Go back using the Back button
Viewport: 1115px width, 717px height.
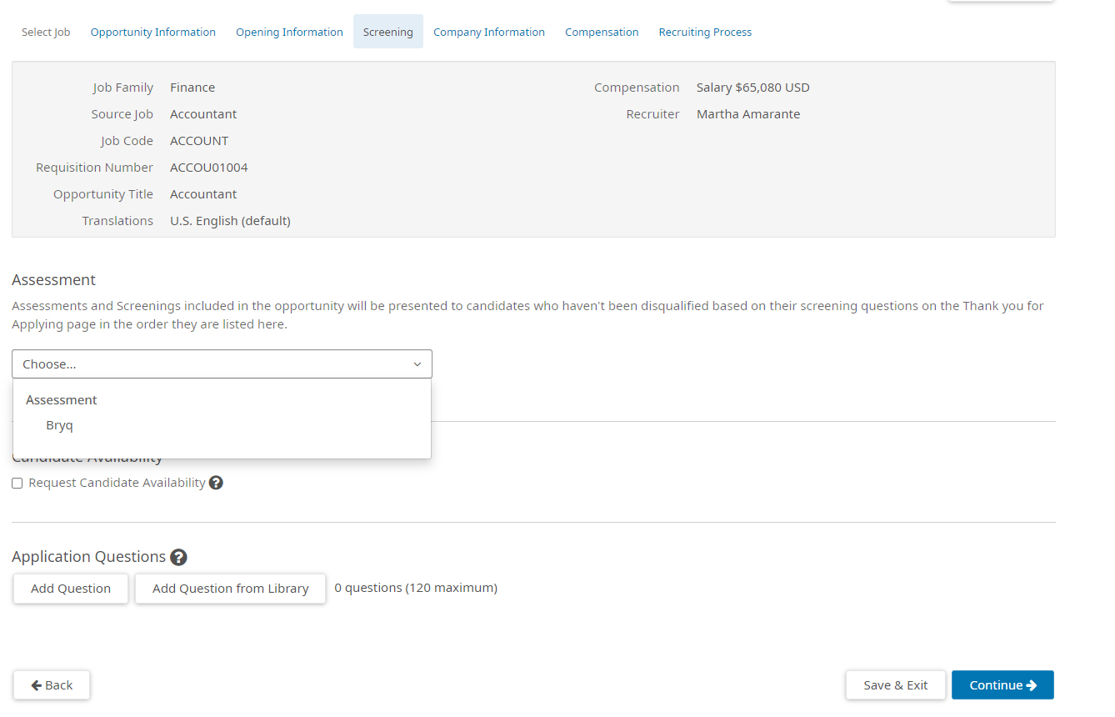(x=52, y=685)
